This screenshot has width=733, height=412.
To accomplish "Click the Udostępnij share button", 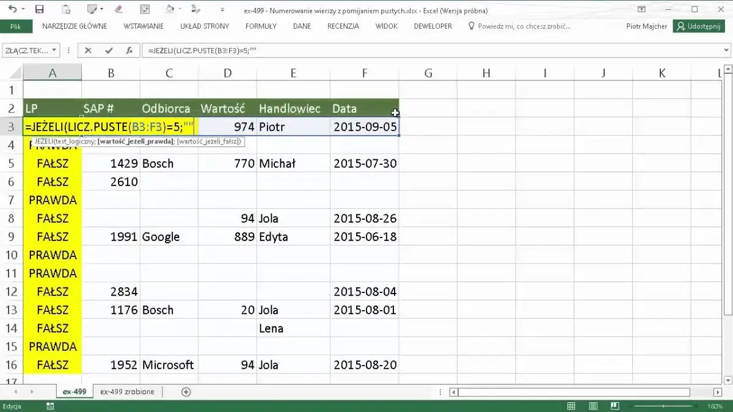I will (698, 26).
